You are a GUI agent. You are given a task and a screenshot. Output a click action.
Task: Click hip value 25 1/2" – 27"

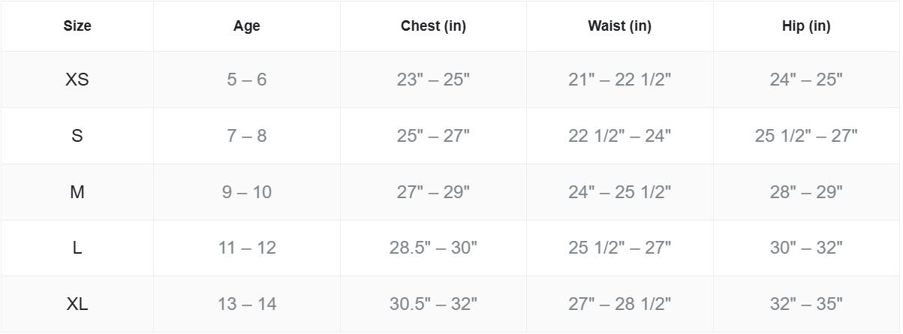806,136
